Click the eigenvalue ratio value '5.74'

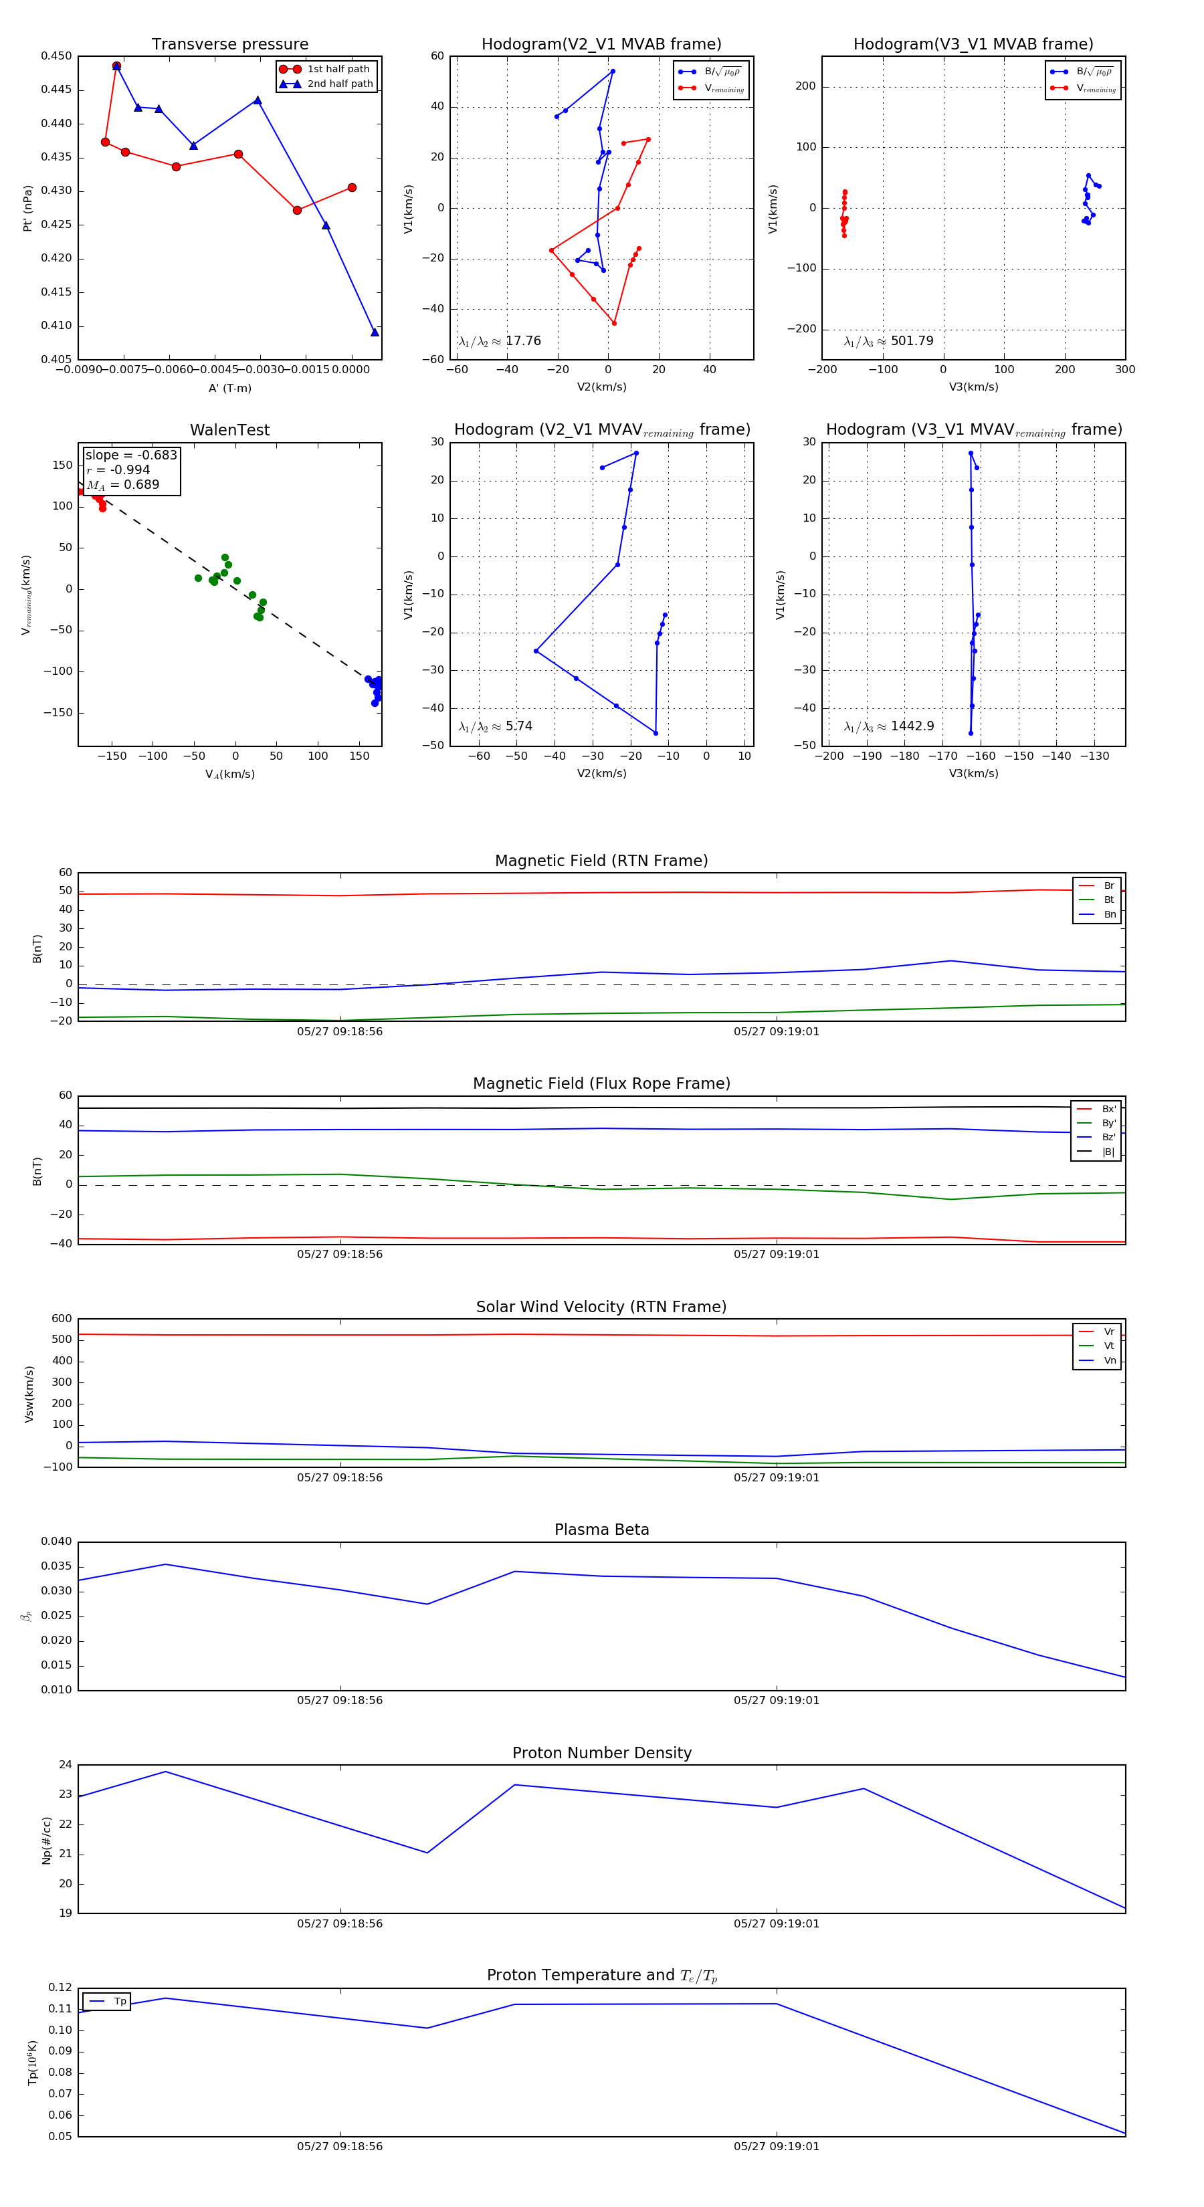518,726
